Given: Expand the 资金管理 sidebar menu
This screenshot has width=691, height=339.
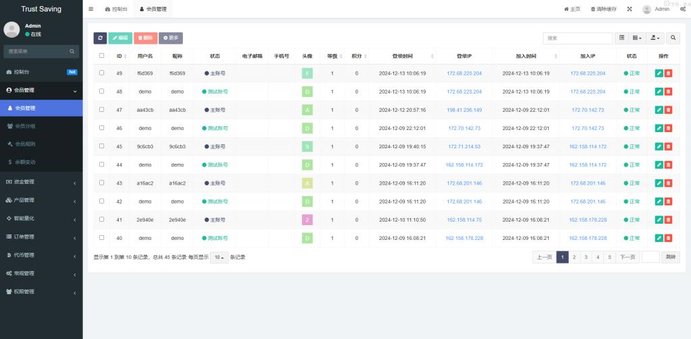Looking at the screenshot, I should coord(40,181).
